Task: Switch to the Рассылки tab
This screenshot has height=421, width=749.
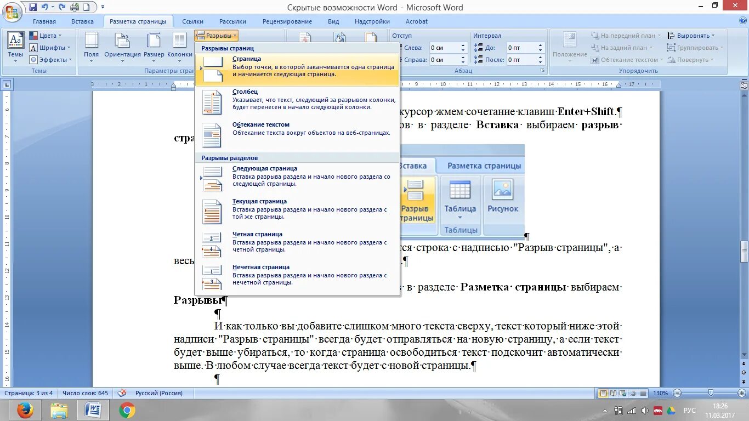Action: point(232,21)
